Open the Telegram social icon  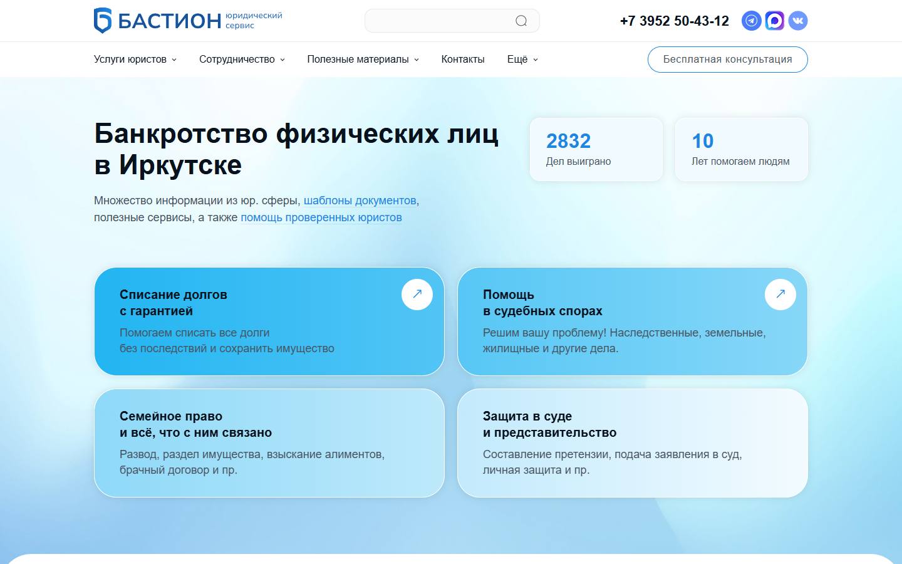pos(752,21)
